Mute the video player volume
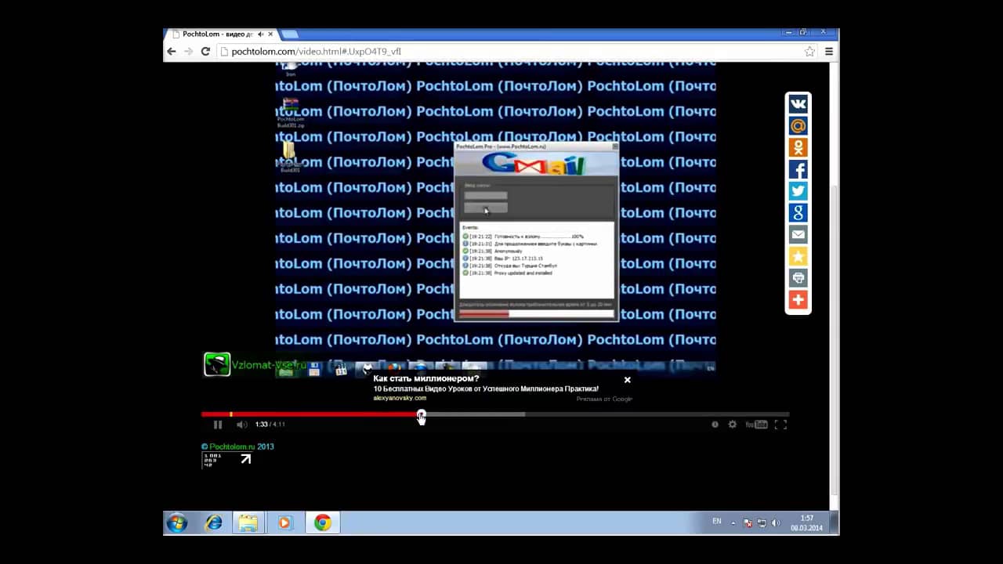The image size is (1003, 564). [242, 425]
